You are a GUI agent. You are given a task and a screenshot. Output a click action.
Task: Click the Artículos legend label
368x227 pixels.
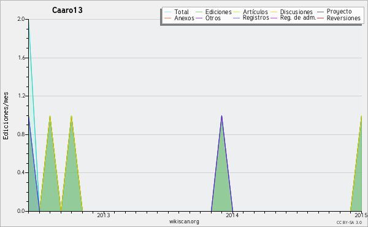coord(255,12)
